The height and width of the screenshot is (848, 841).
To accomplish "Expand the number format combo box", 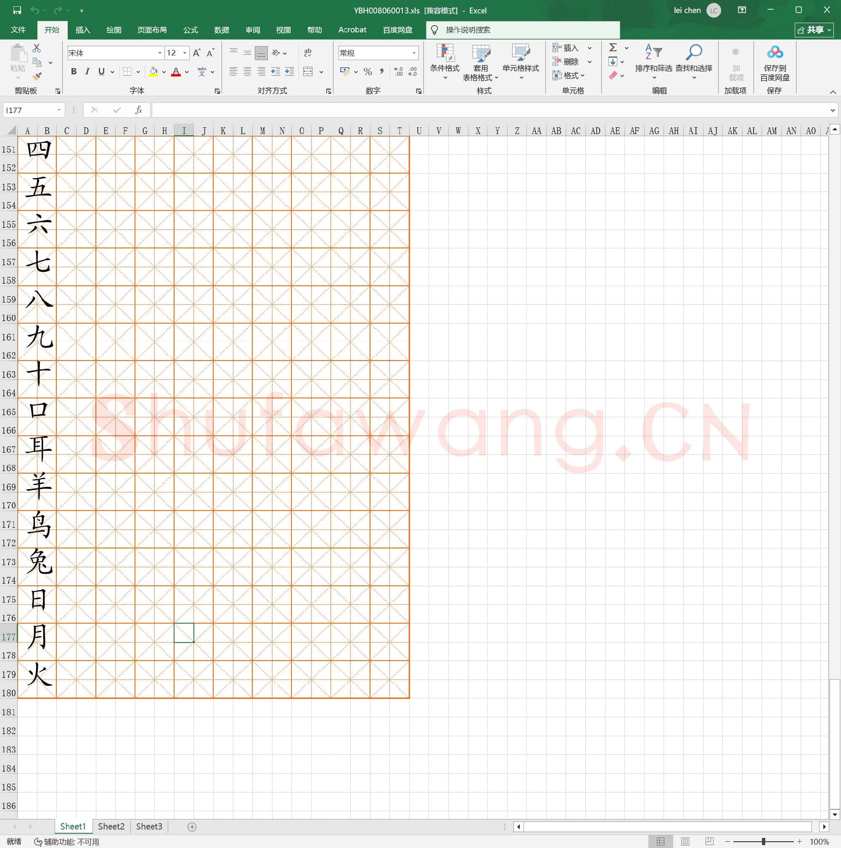I will [x=414, y=53].
